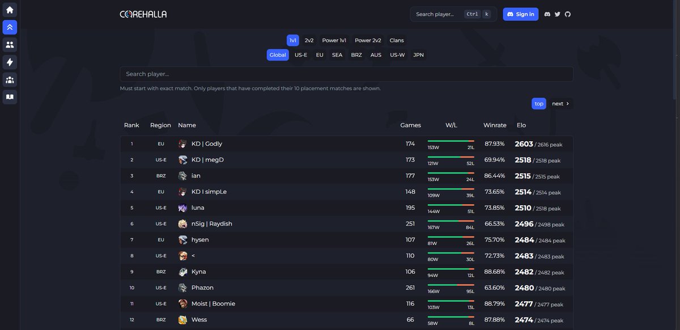Open the lightning bolt sidebar icon
Viewport: 680px width, 330px height.
point(10,62)
